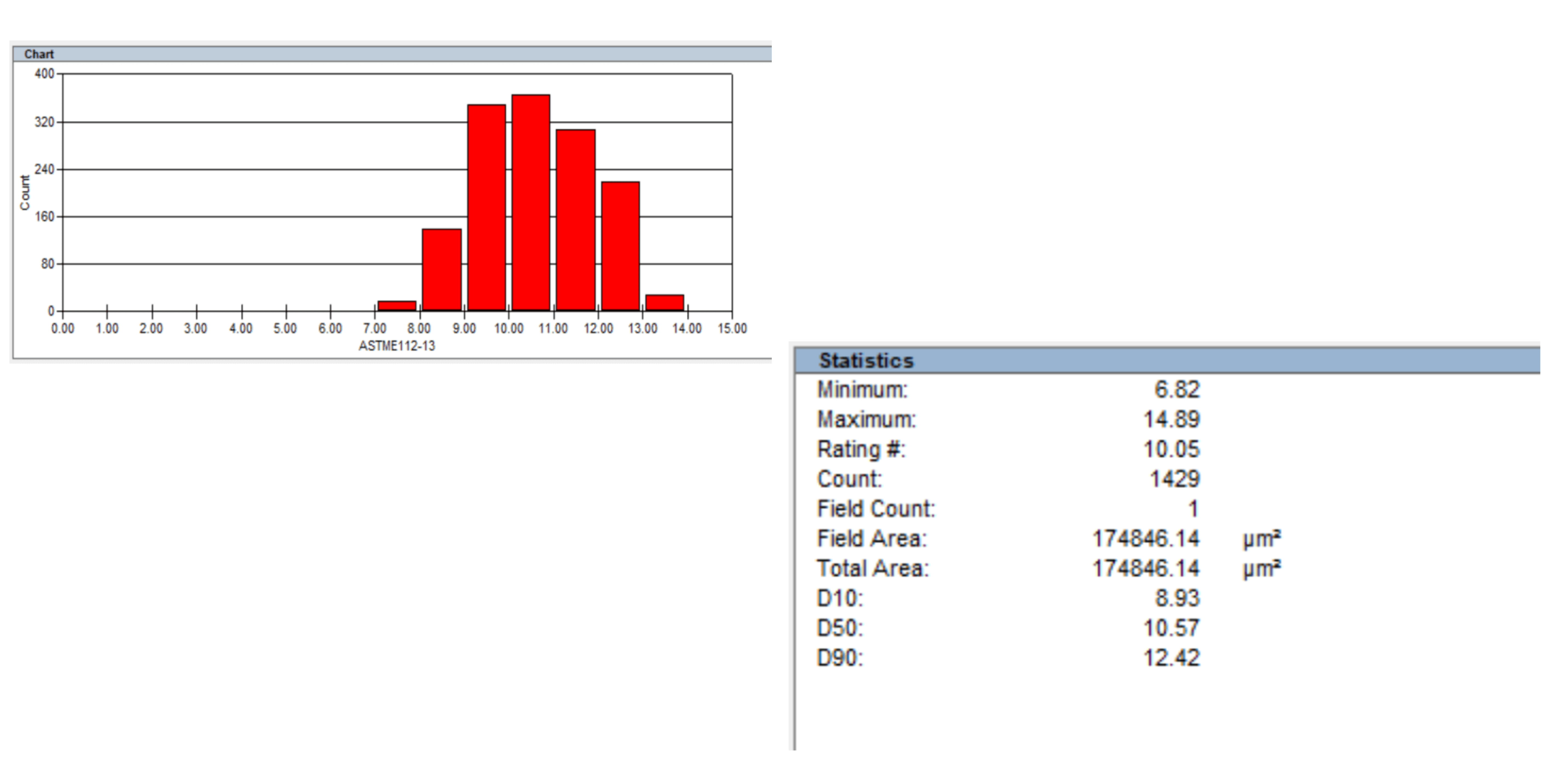Select the 13.00 x-axis label
1541x770 pixels.
642,328
